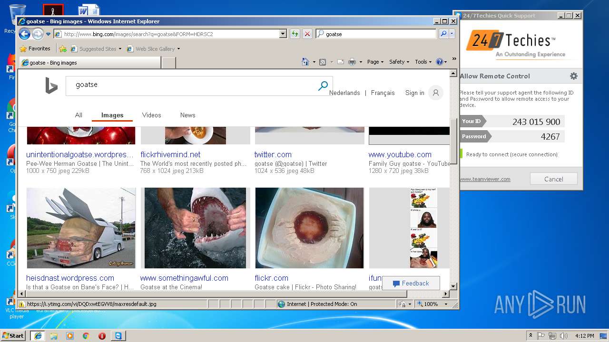Click Internet Explorer icon in taskbar
Image resolution: width=609 pixels, height=342 pixels.
[x=38, y=336]
